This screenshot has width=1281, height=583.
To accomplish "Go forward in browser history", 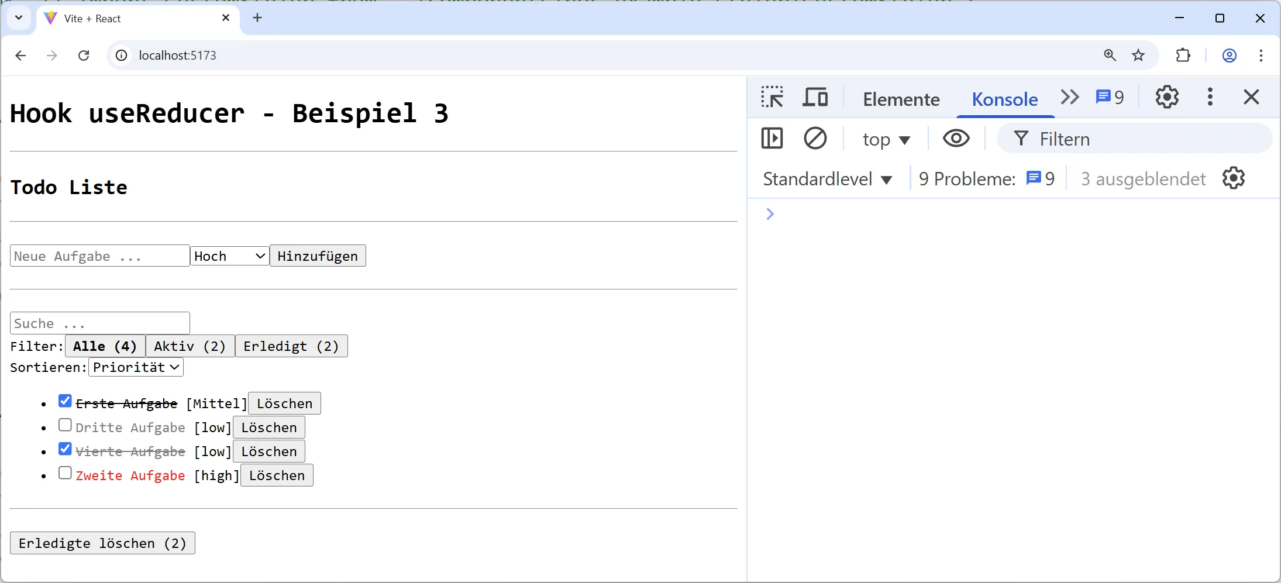I will coord(52,56).
